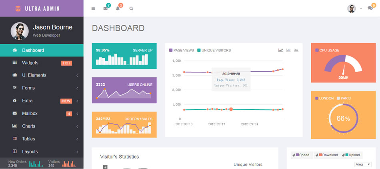The image size is (380, 169).
Task: Toggle the Upload series button
Action: tap(352, 155)
